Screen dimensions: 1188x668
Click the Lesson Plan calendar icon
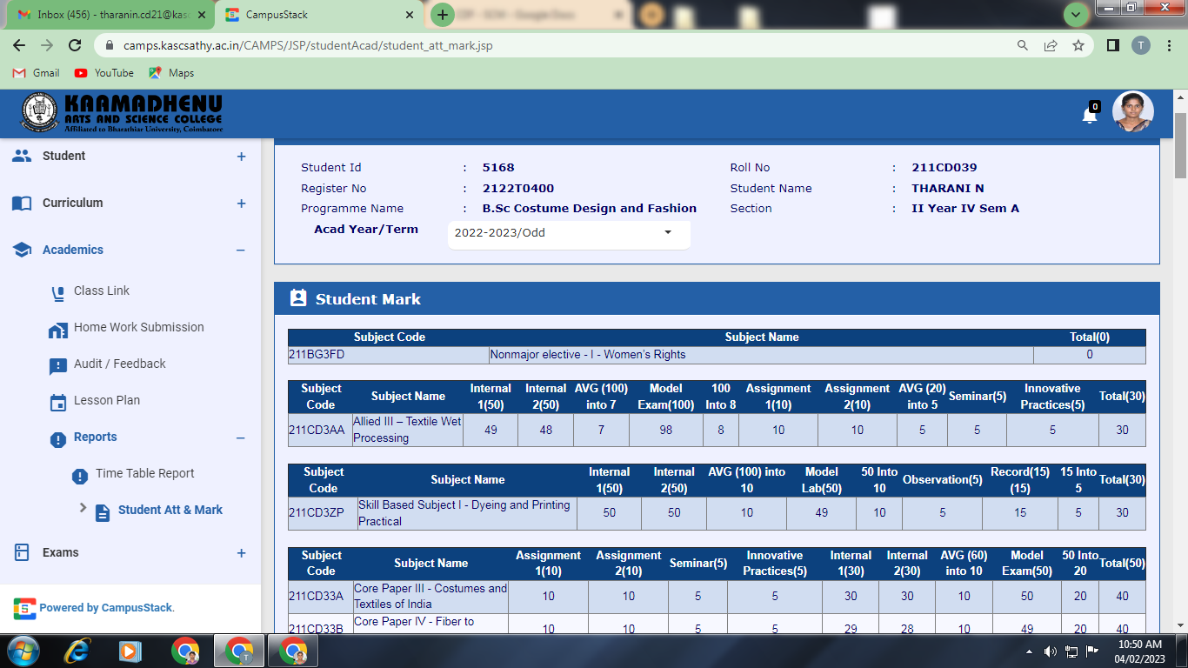[58, 402]
